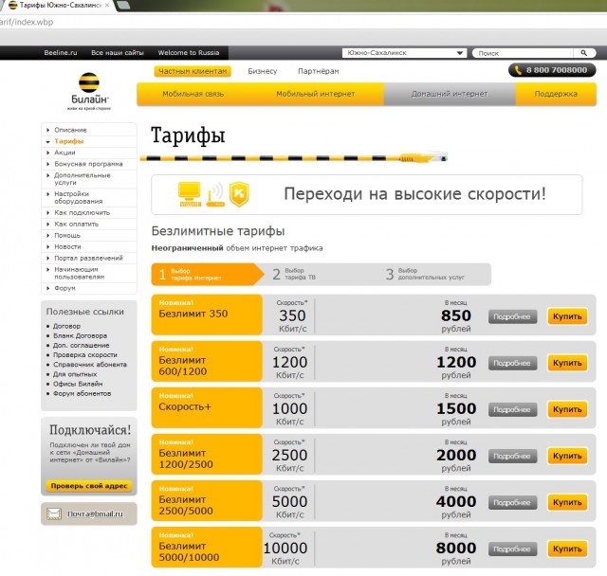Viewport: 607px width, 576px height.
Task: Buy the Безлимит 2500/5000 tariff
Action: pyautogui.click(x=567, y=502)
